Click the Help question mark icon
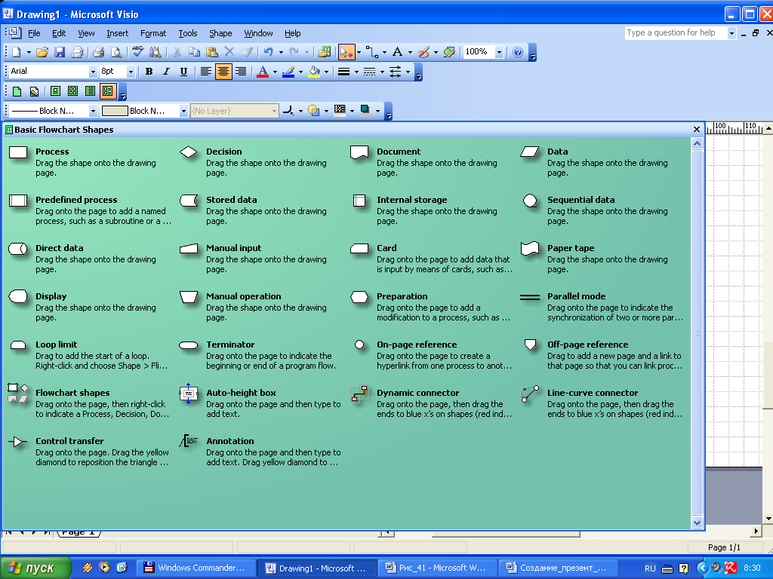Screen dimensions: 773x579 pos(518,52)
